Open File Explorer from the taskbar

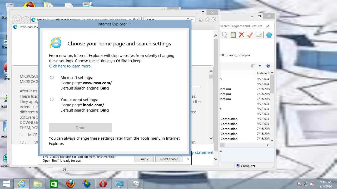tap(38, 184)
